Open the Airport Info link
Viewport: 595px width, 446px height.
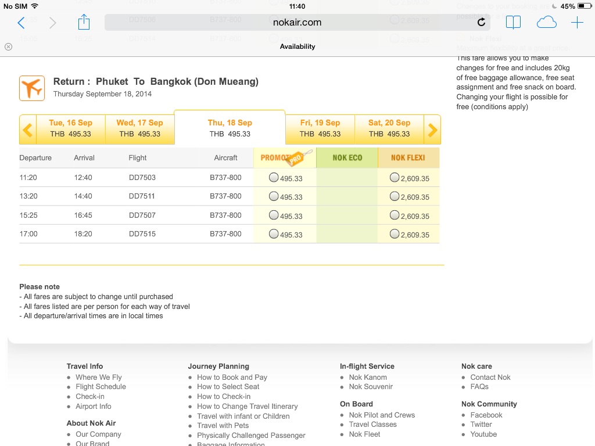(x=94, y=406)
